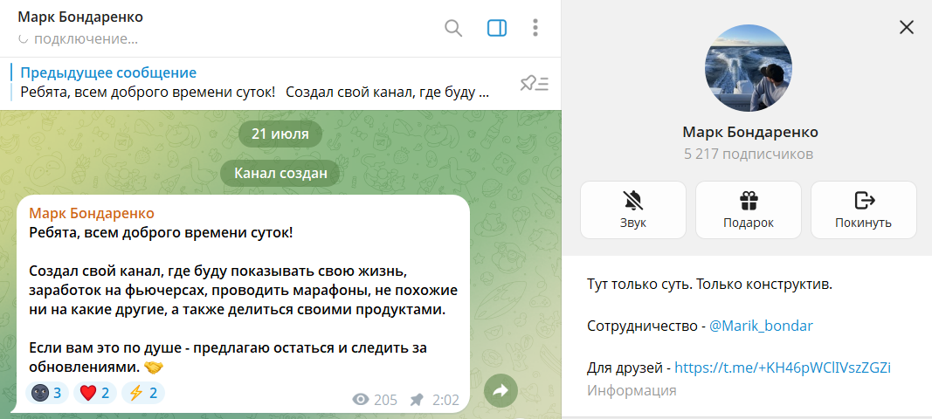Click the lightning bolt reaction
The image size is (932, 419).
pyautogui.click(x=142, y=393)
